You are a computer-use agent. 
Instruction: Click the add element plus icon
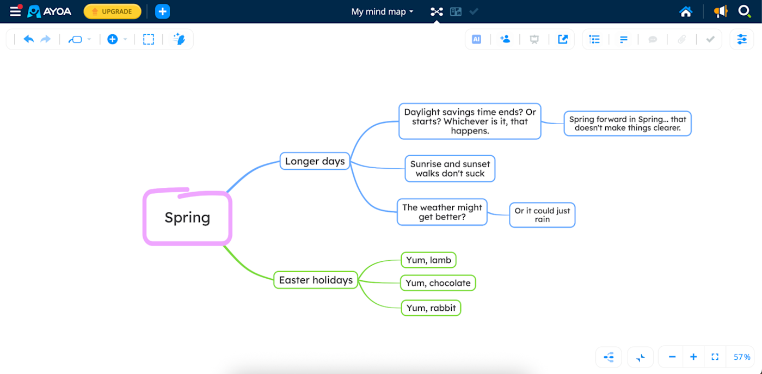pyautogui.click(x=112, y=39)
